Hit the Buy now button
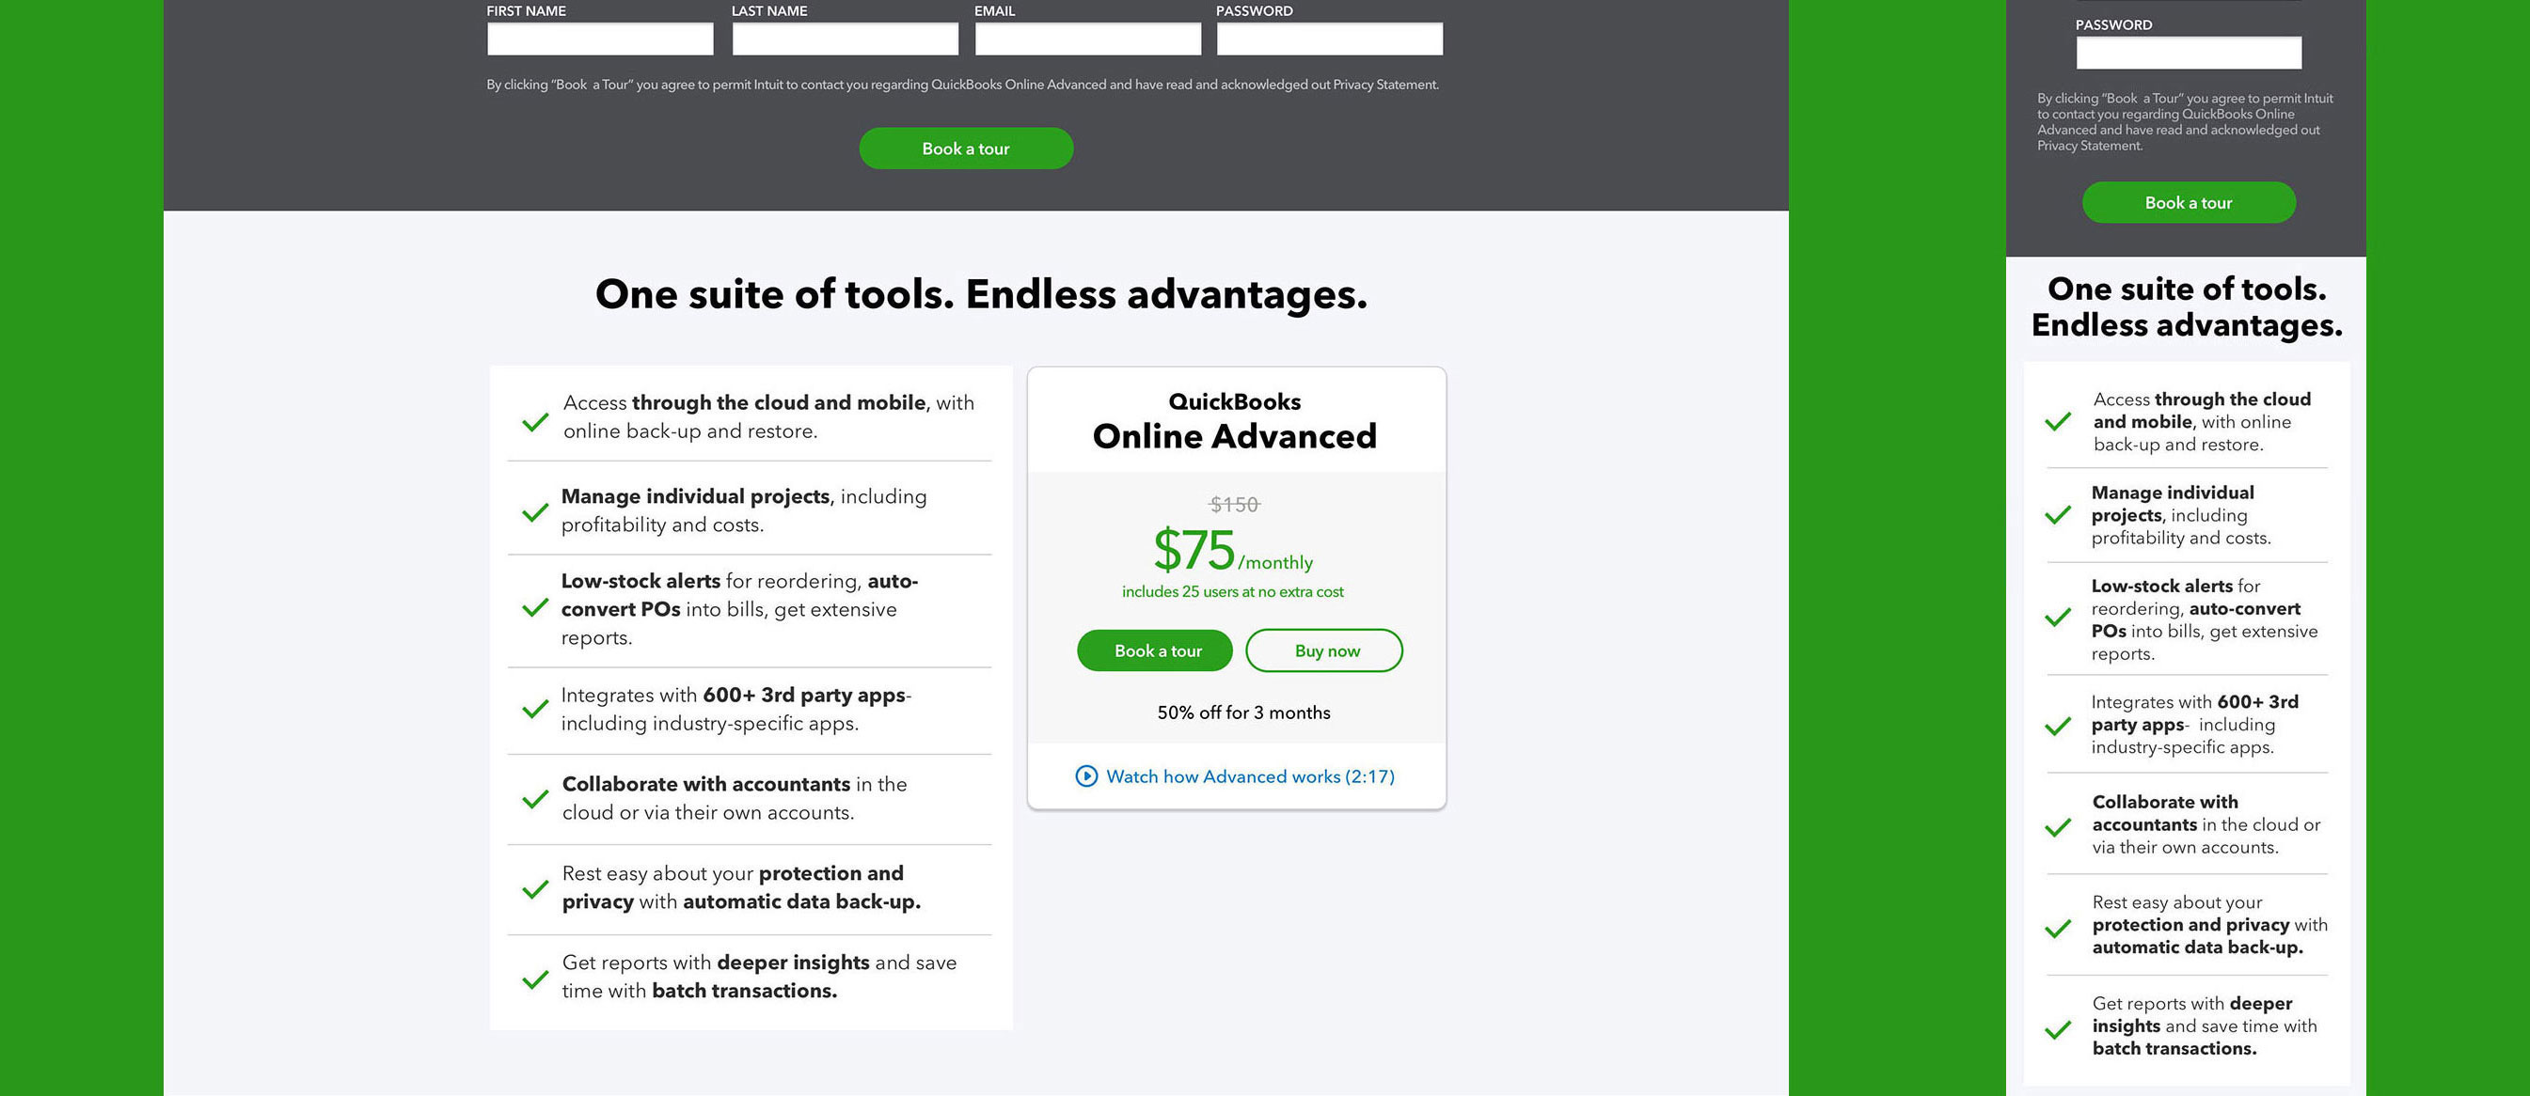The image size is (2530, 1096). (x=1324, y=650)
